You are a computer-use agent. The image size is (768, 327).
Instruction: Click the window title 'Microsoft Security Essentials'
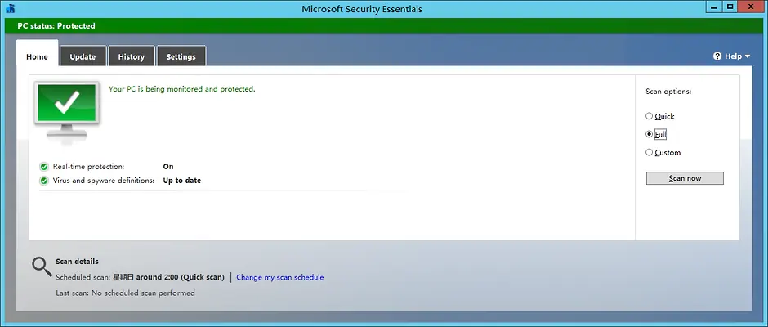[362, 9]
